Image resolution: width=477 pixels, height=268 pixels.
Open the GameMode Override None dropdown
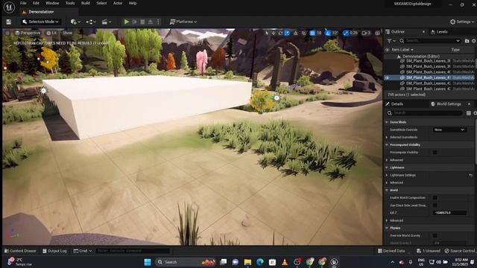pyautogui.click(x=449, y=130)
